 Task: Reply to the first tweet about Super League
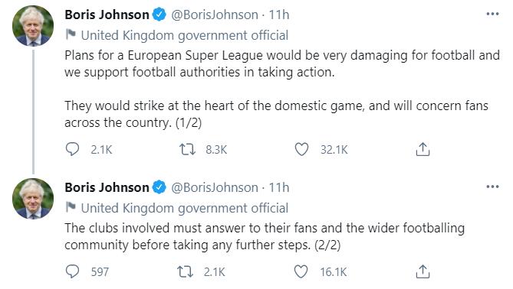pos(72,149)
